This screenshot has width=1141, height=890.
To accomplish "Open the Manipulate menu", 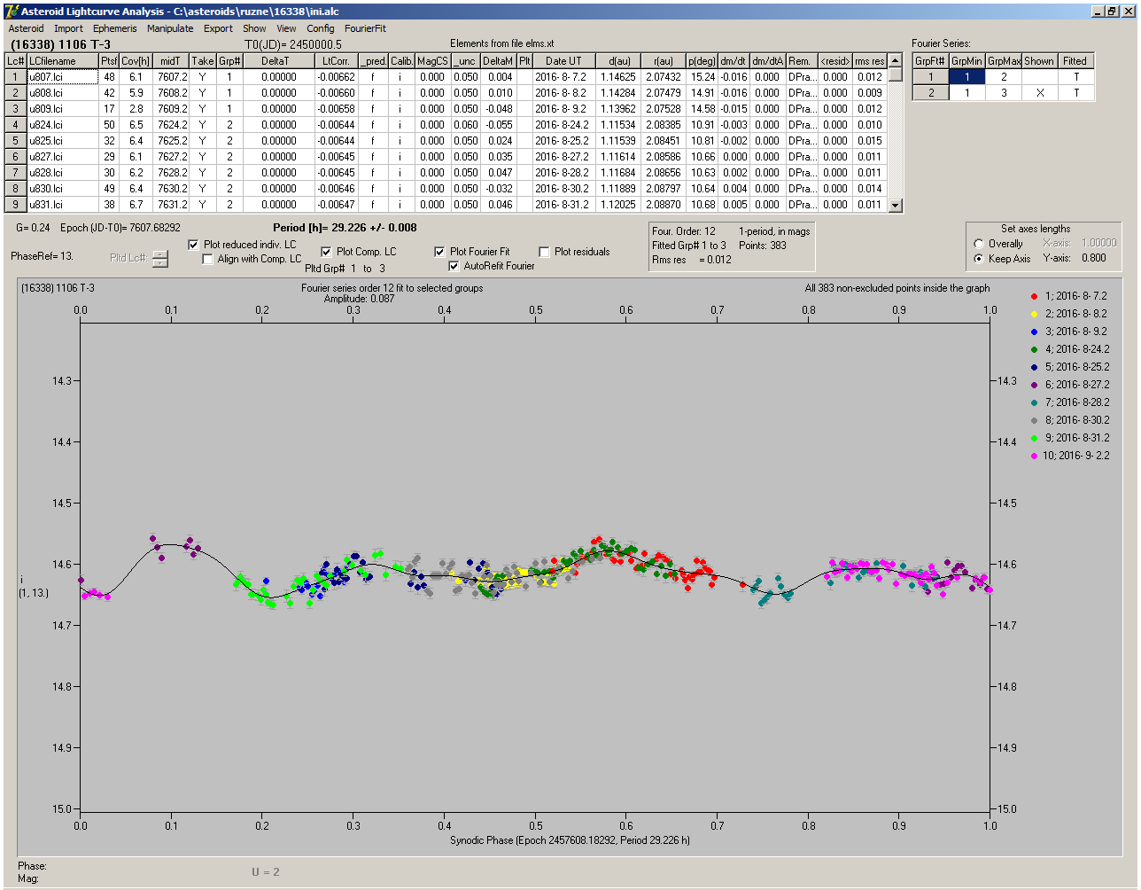I will coord(170,28).
